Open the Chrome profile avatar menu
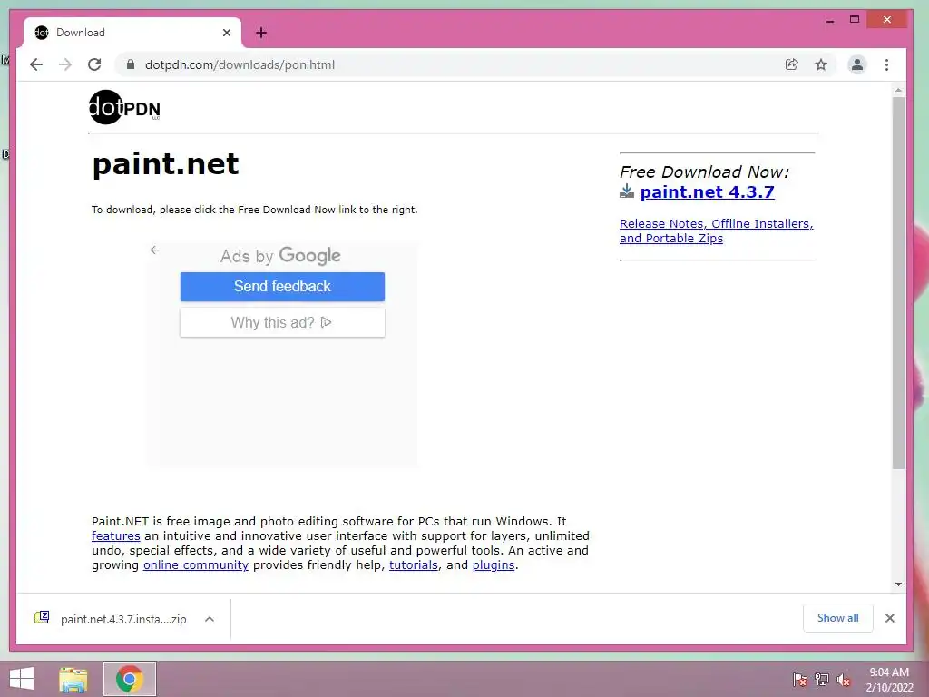The width and height of the screenshot is (929, 697). click(x=856, y=64)
